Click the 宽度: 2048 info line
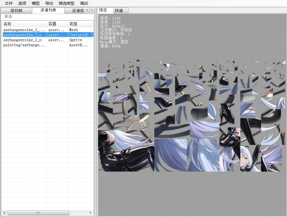This screenshot has width=287, height=217. pos(110,18)
